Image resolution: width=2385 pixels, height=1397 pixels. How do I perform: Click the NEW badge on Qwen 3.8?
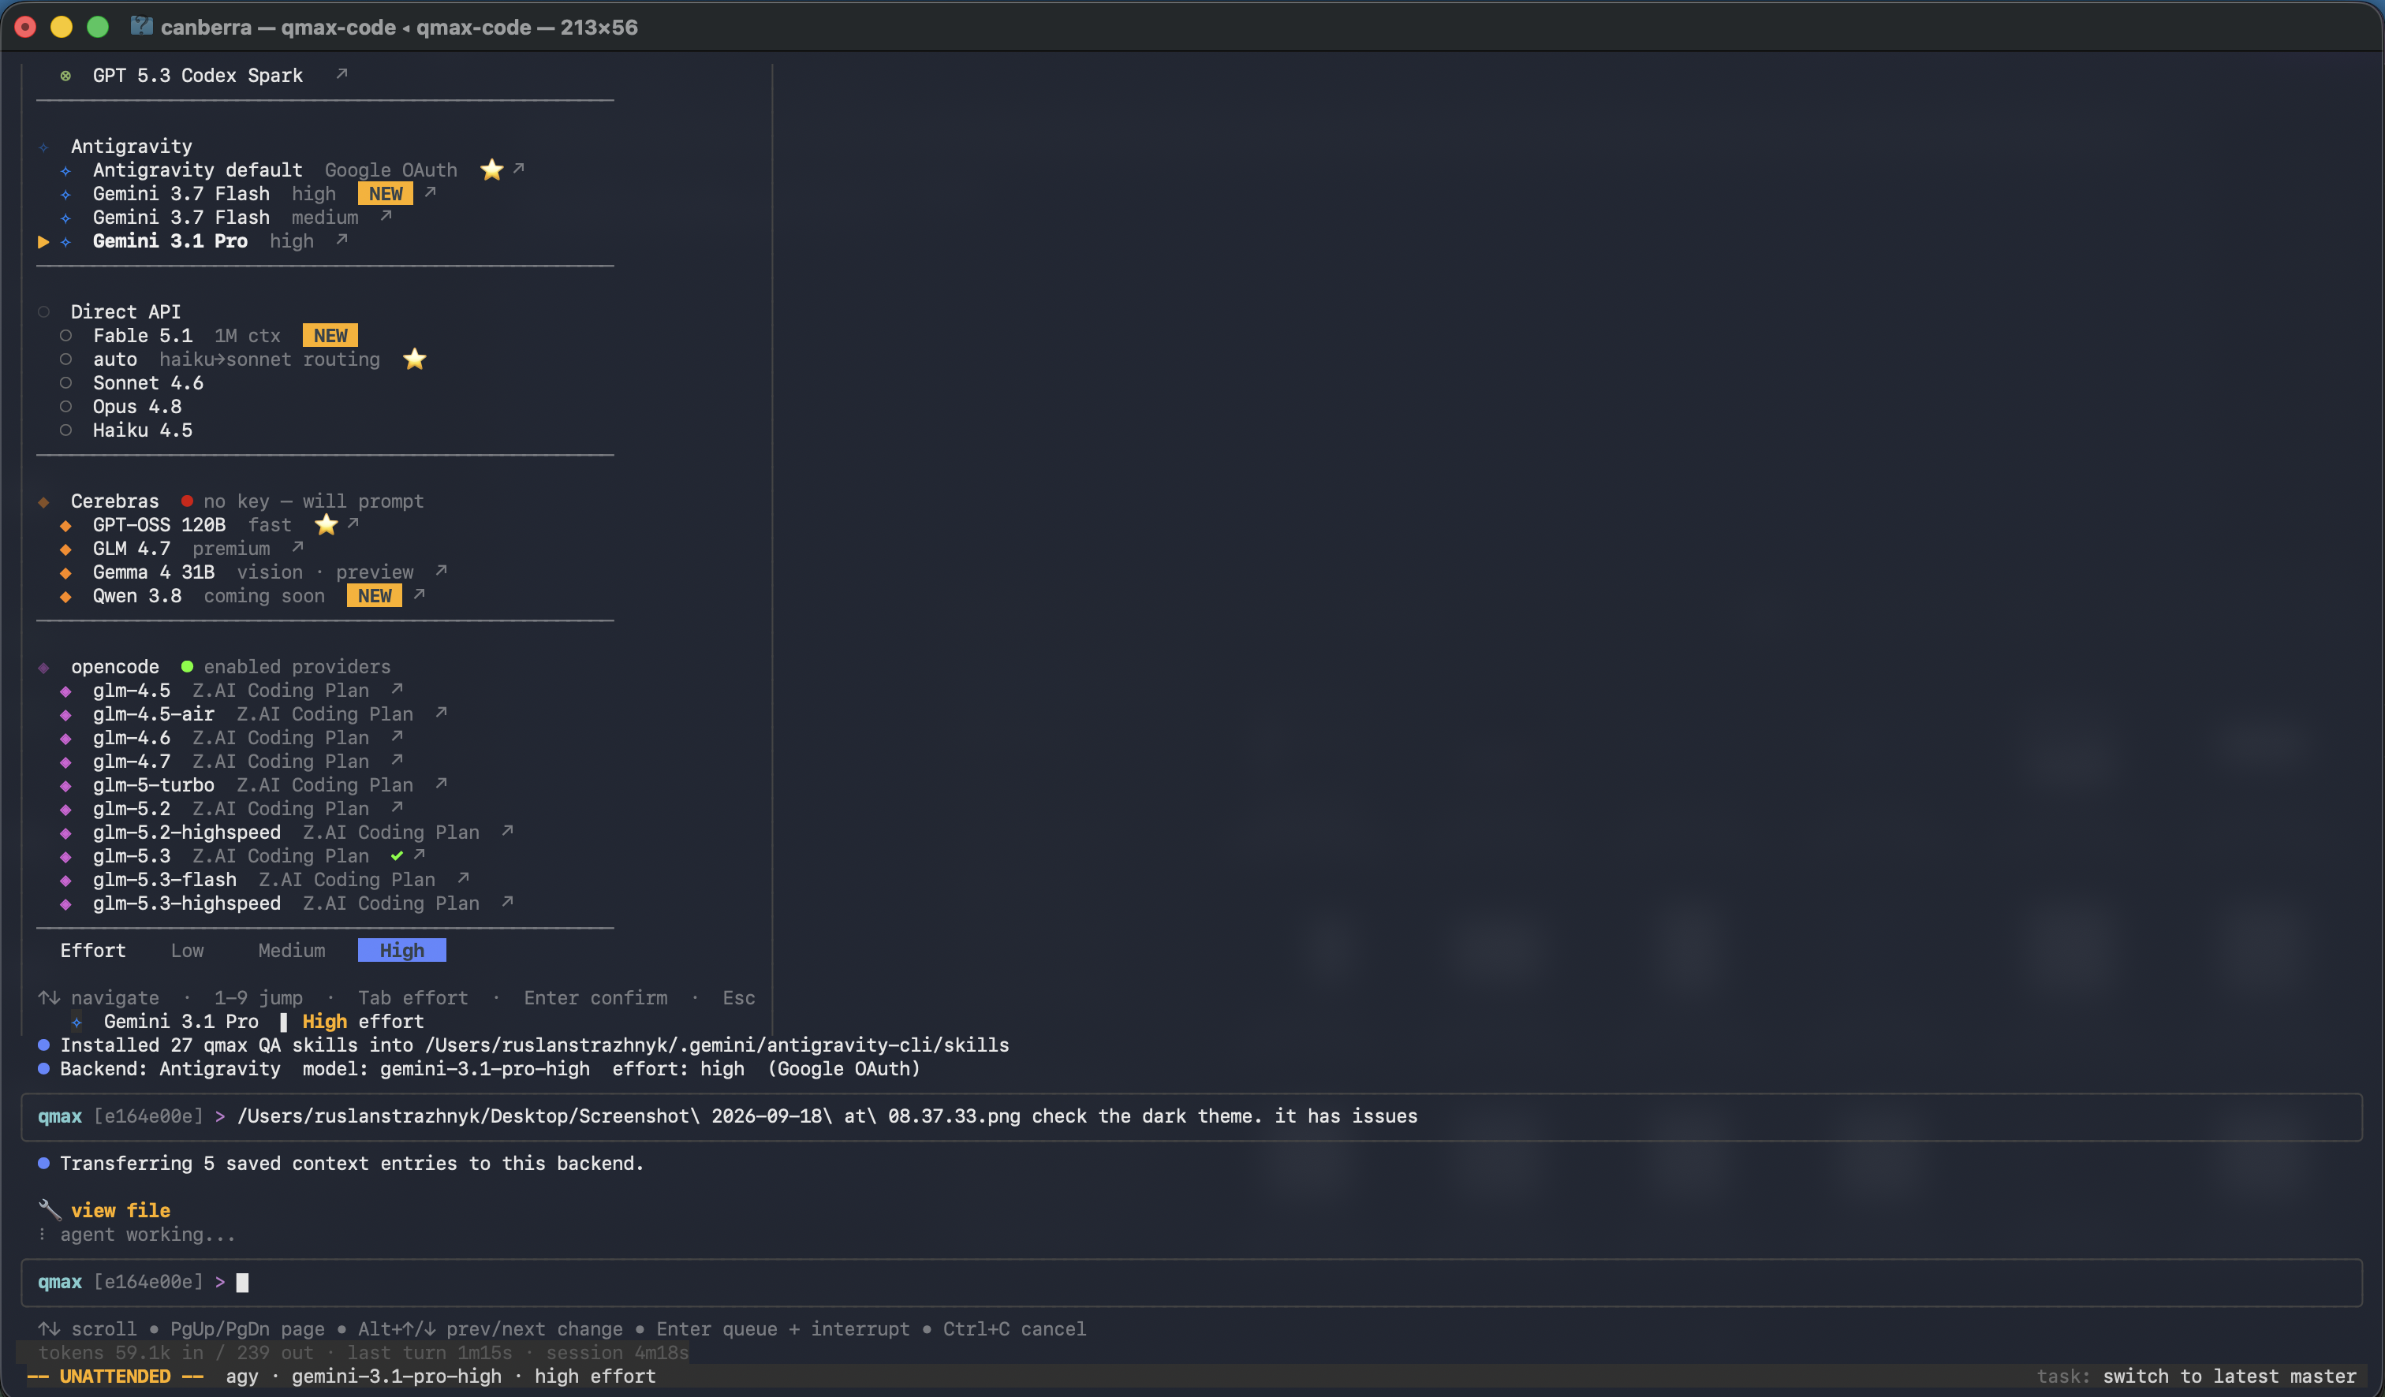375,595
